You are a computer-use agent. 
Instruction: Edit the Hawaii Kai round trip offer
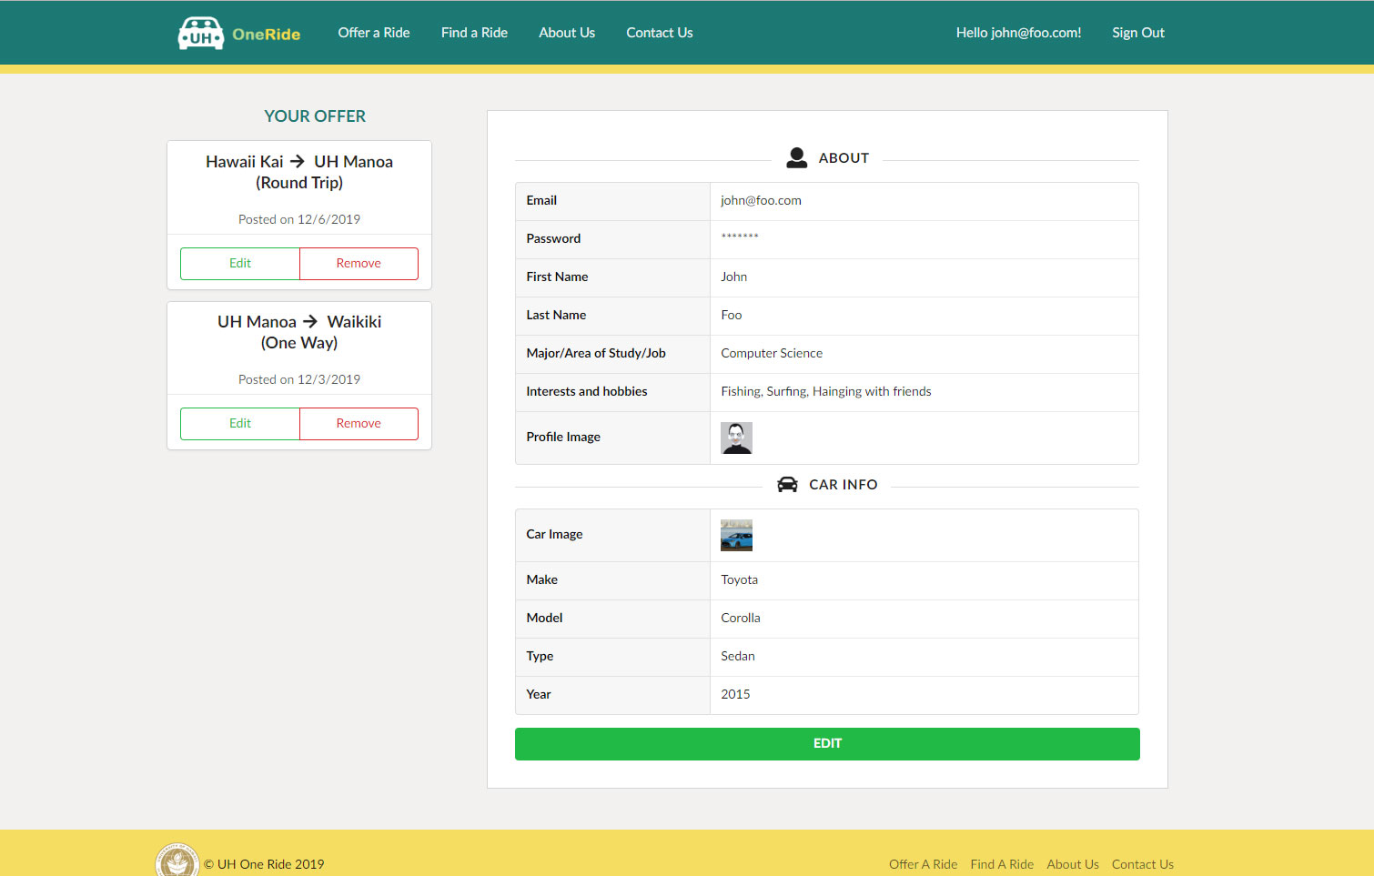pos(239,263)
